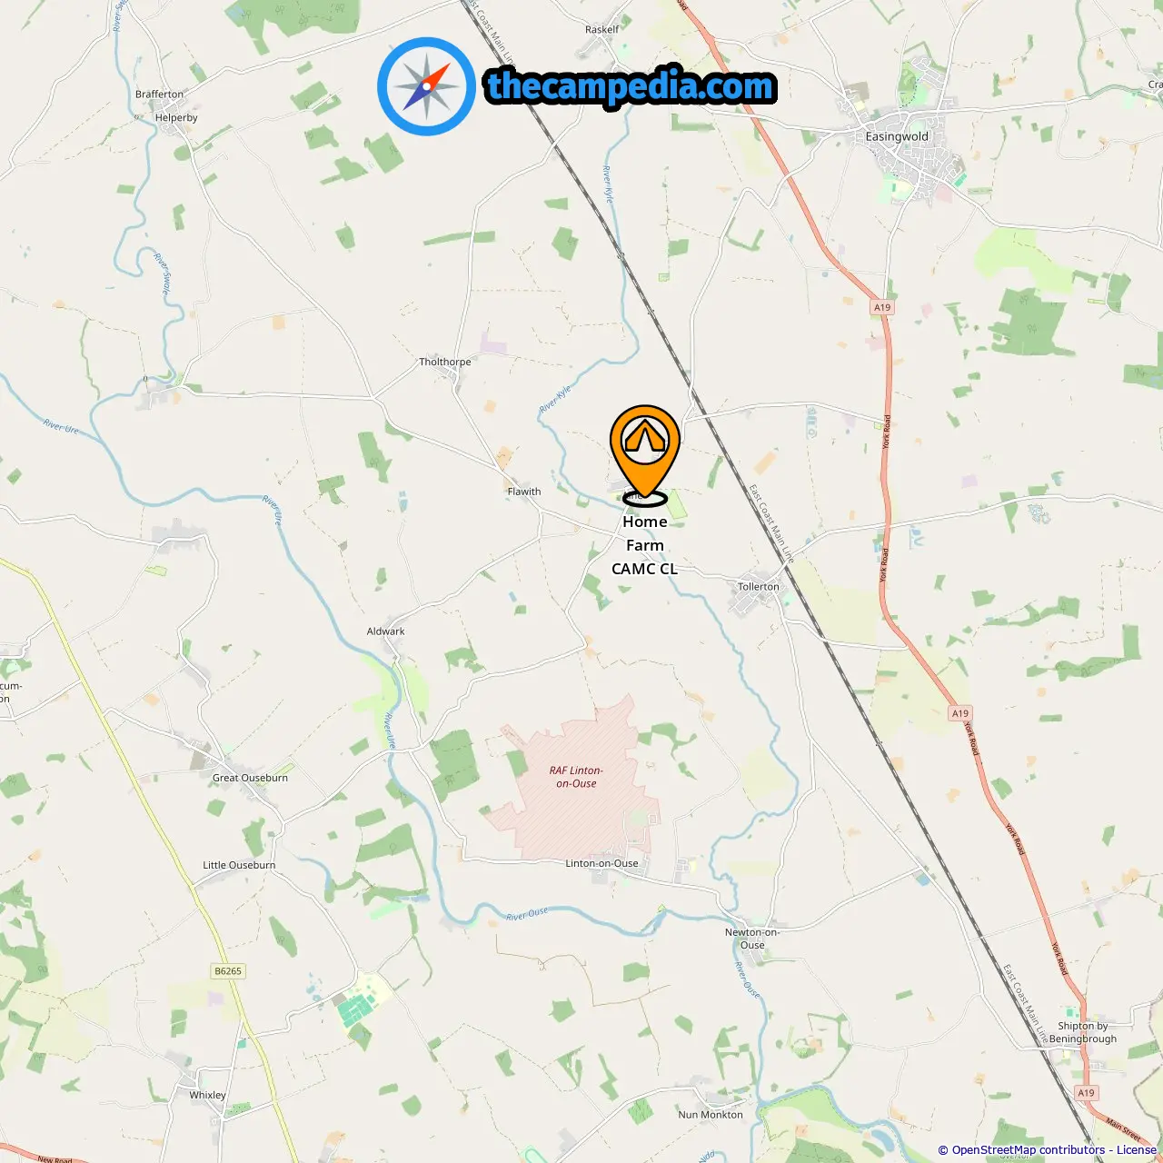1163x1163 pixels.
Task: Click the Helperby village label
Action: coord(176,117)
